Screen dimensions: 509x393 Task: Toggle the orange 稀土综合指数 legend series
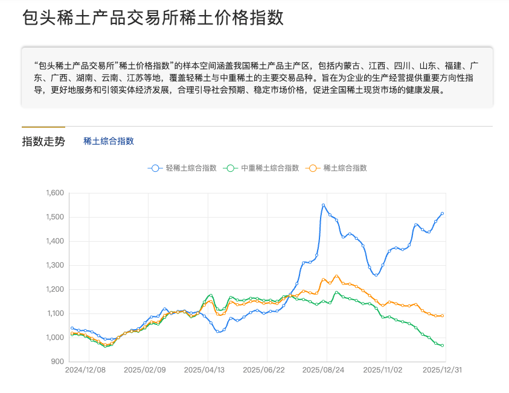[336, 168]
